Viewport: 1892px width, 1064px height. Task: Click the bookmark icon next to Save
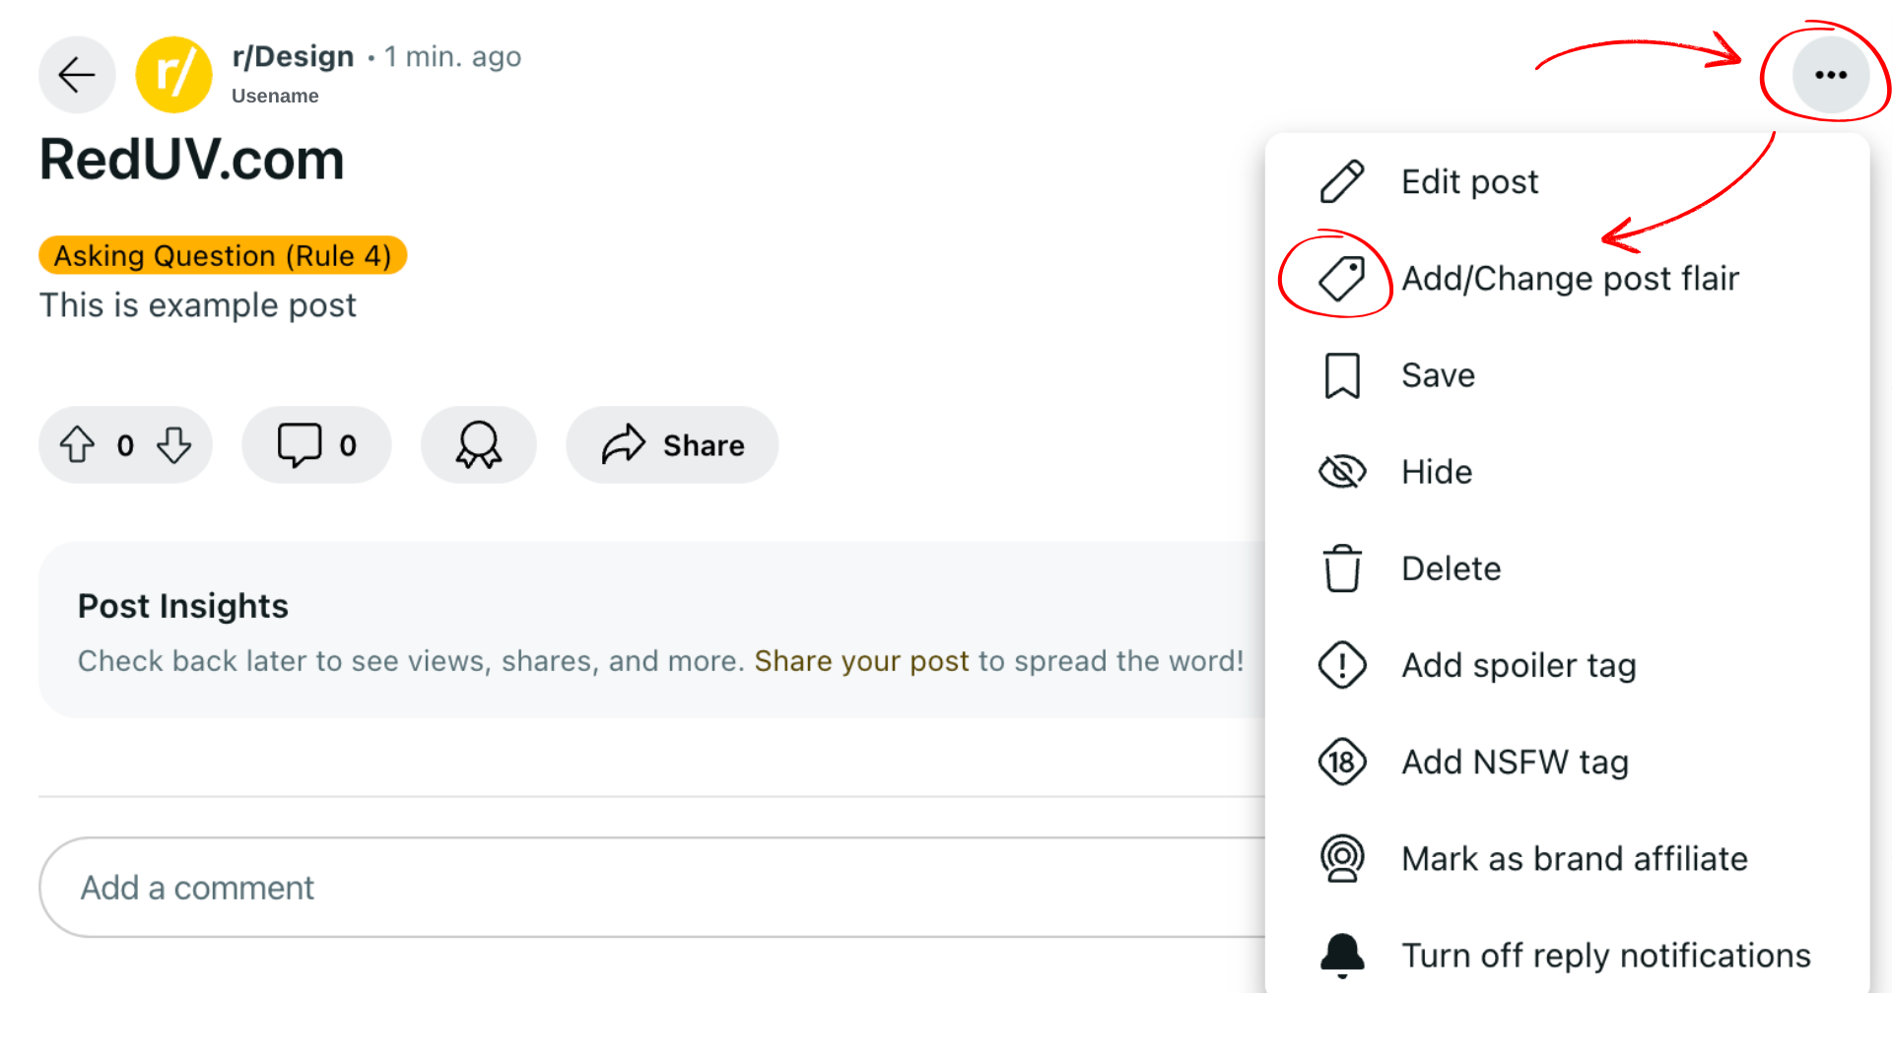(1340, 374)
